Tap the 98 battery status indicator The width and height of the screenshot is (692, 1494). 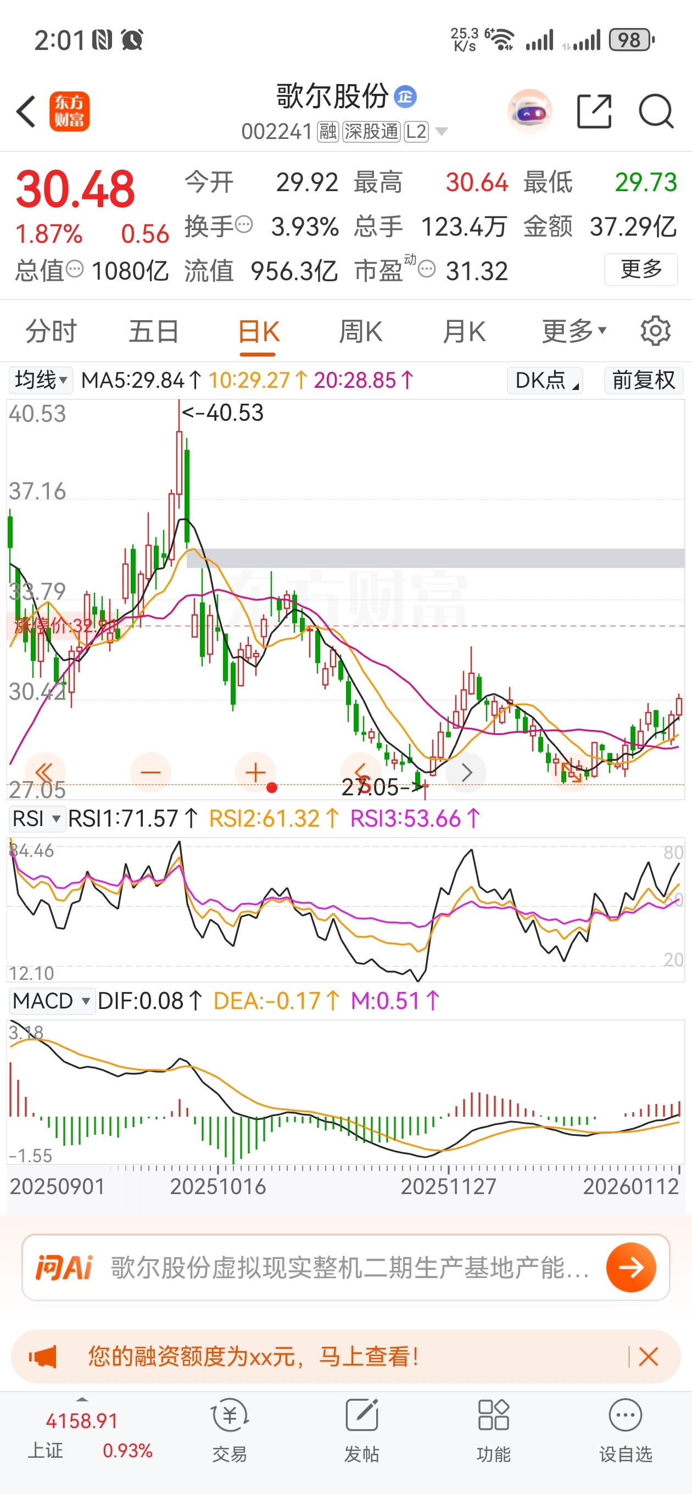[x=632, y=40]
